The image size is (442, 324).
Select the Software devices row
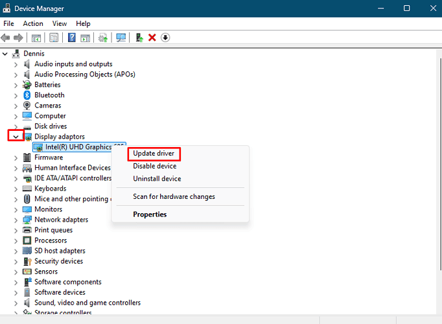[x=60, y=292]
